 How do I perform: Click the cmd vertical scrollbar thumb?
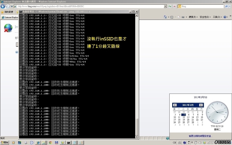tap(137, 127)
